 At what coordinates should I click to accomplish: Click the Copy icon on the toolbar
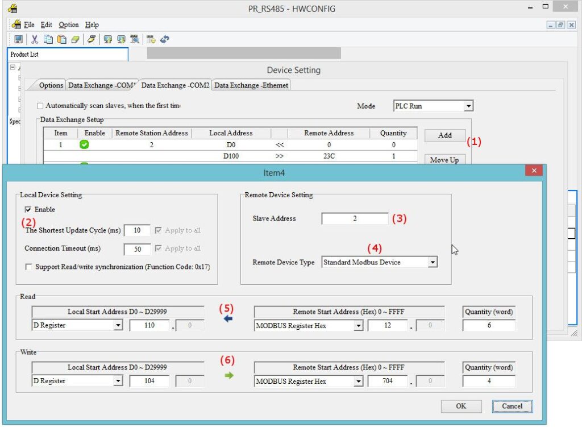point(48,39)
